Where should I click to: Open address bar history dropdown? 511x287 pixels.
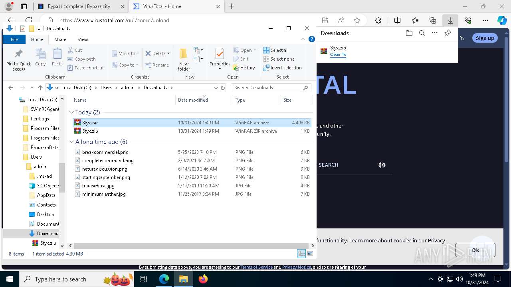(x=216, y=88)
